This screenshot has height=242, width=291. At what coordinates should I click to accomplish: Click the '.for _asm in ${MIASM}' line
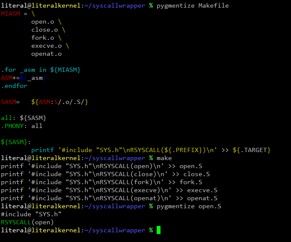[41, 70]
